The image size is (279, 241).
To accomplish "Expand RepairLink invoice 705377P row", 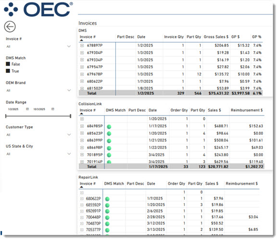I will [82, 229].
